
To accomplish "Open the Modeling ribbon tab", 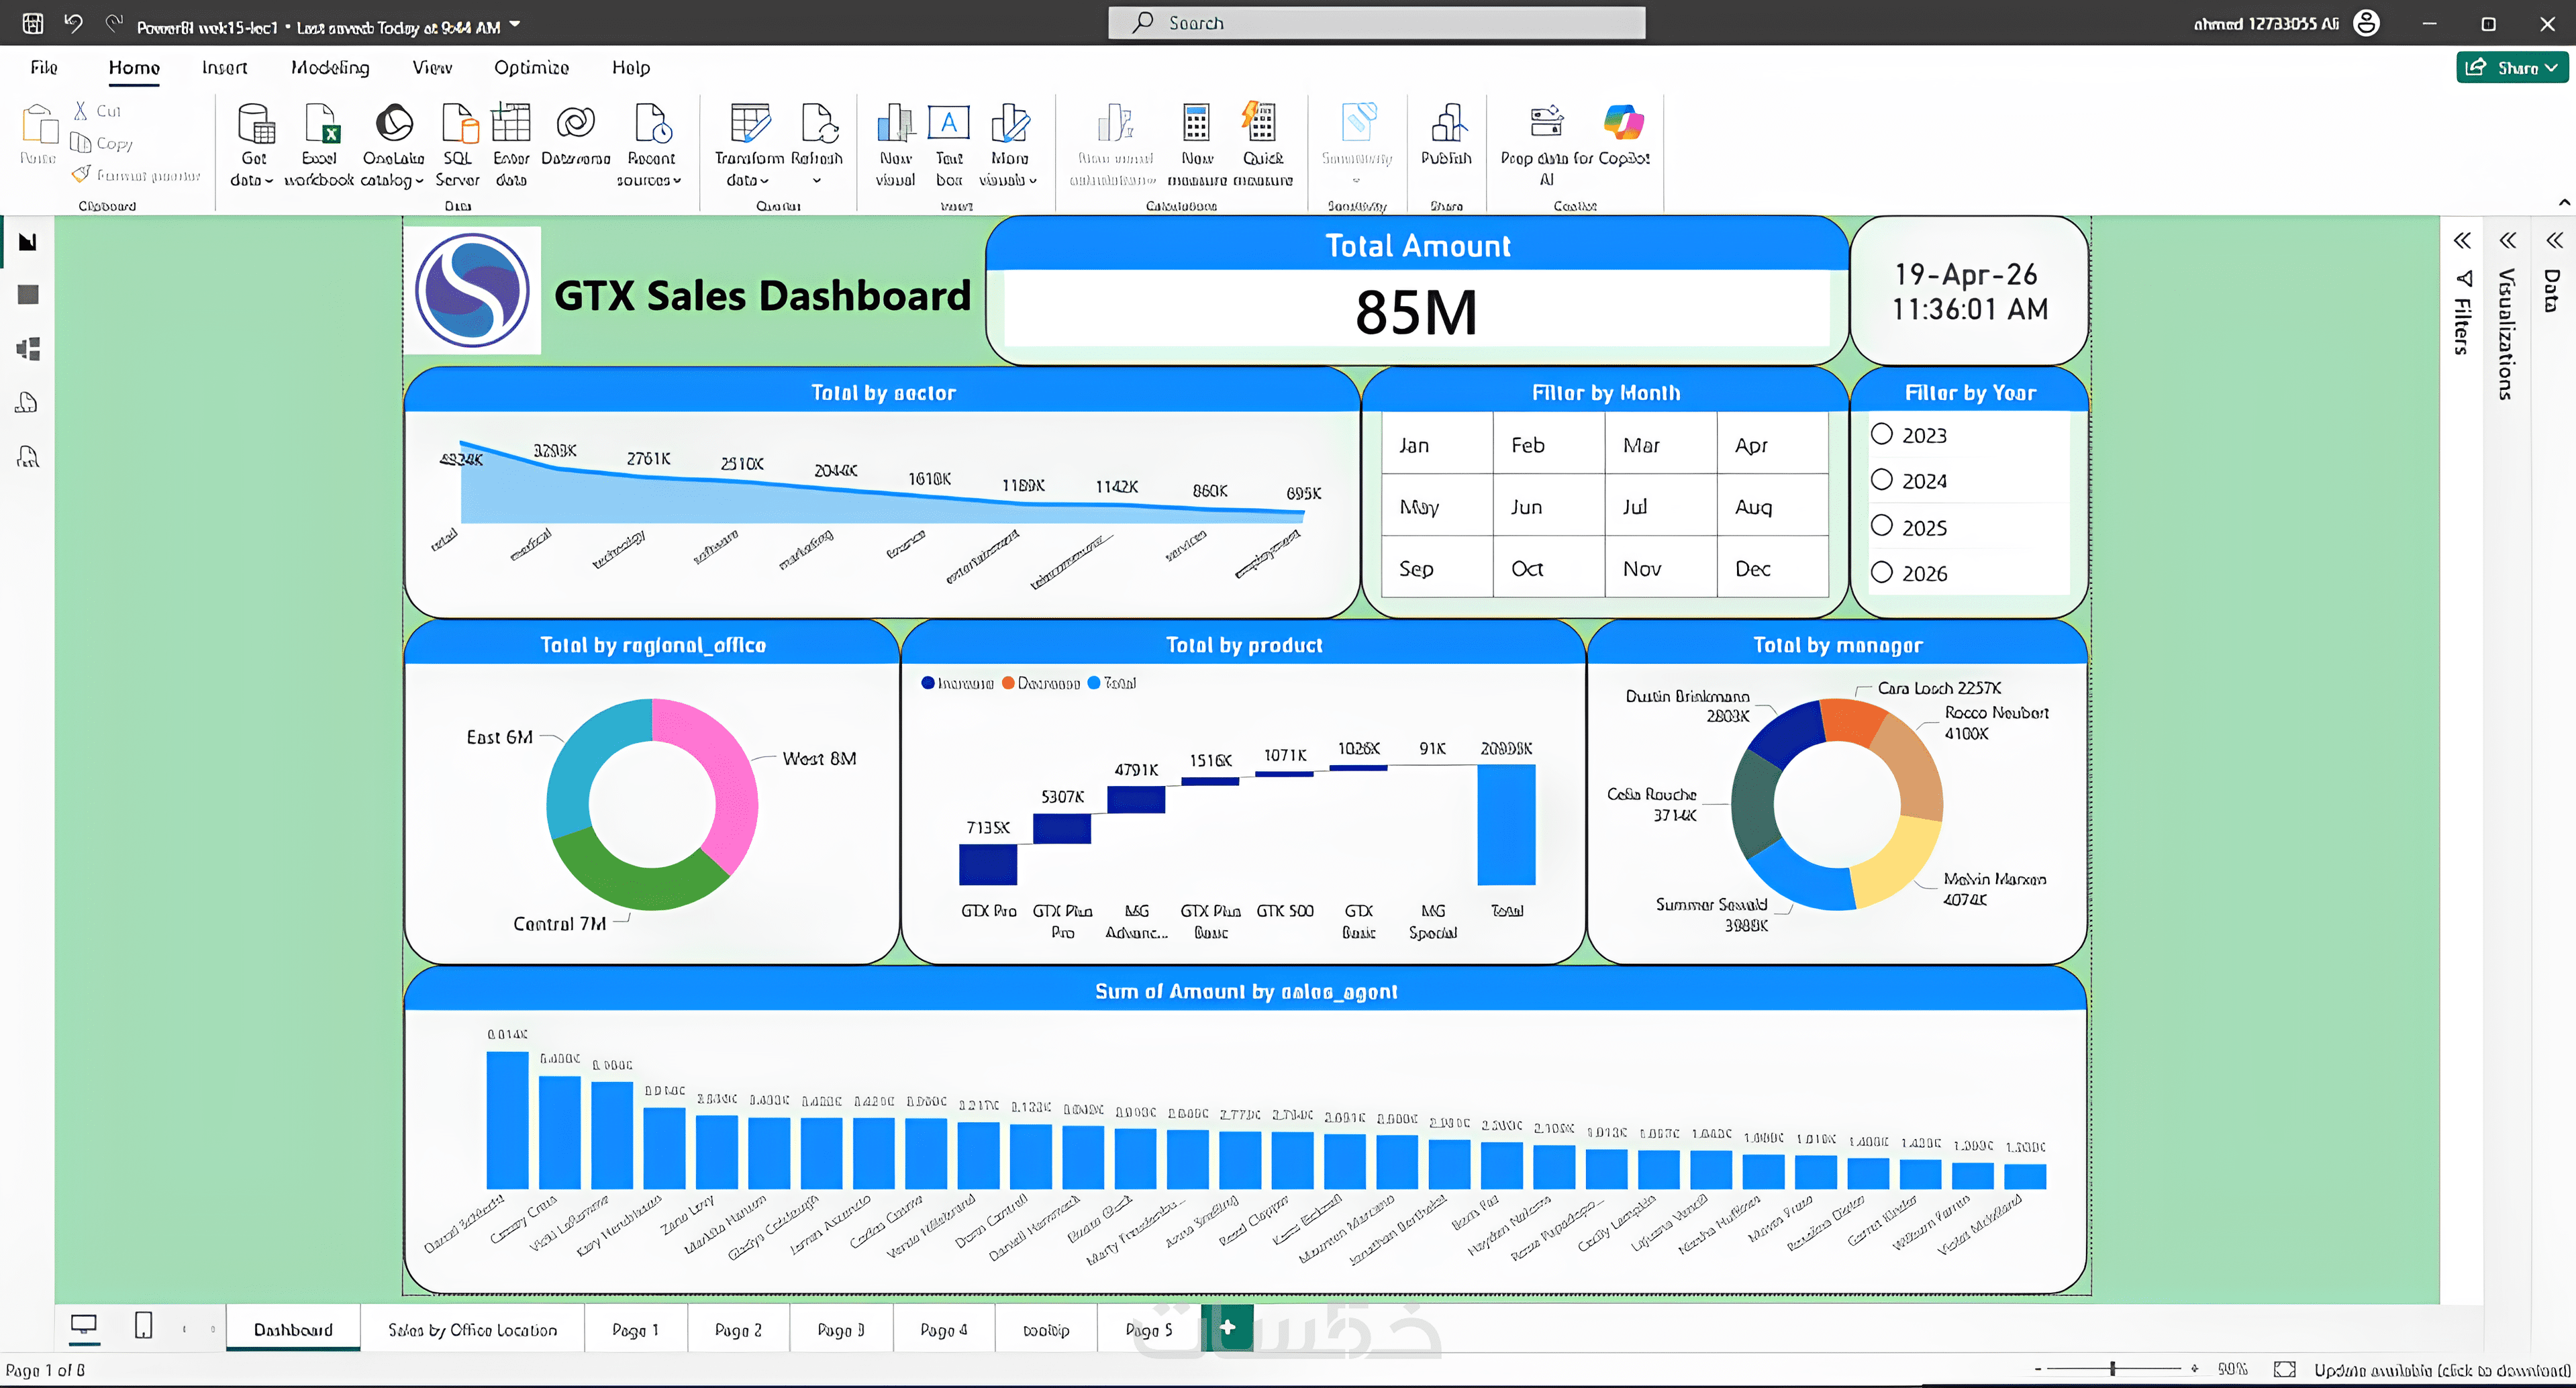I will point(330,68).
